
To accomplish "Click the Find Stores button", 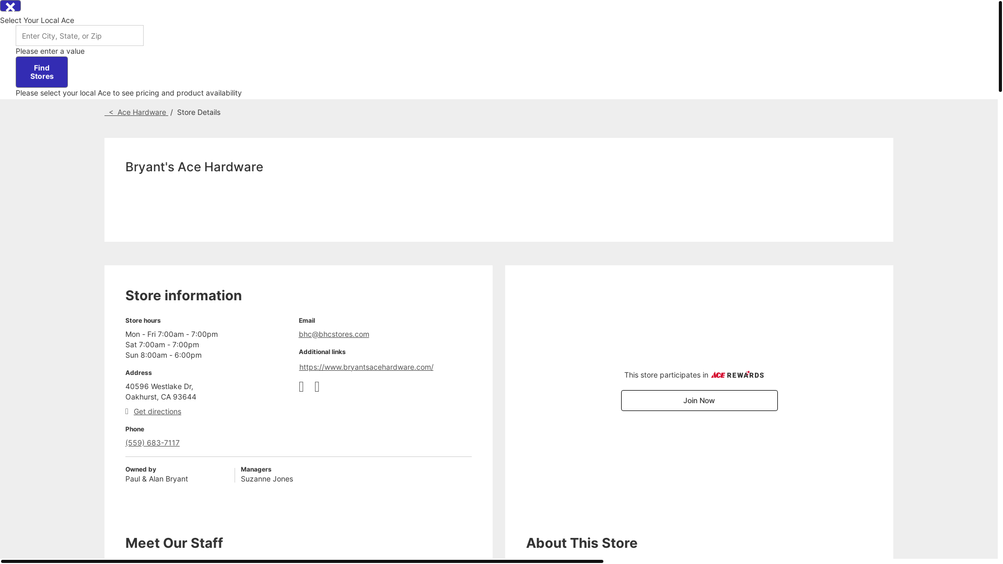I will point(42,72).
